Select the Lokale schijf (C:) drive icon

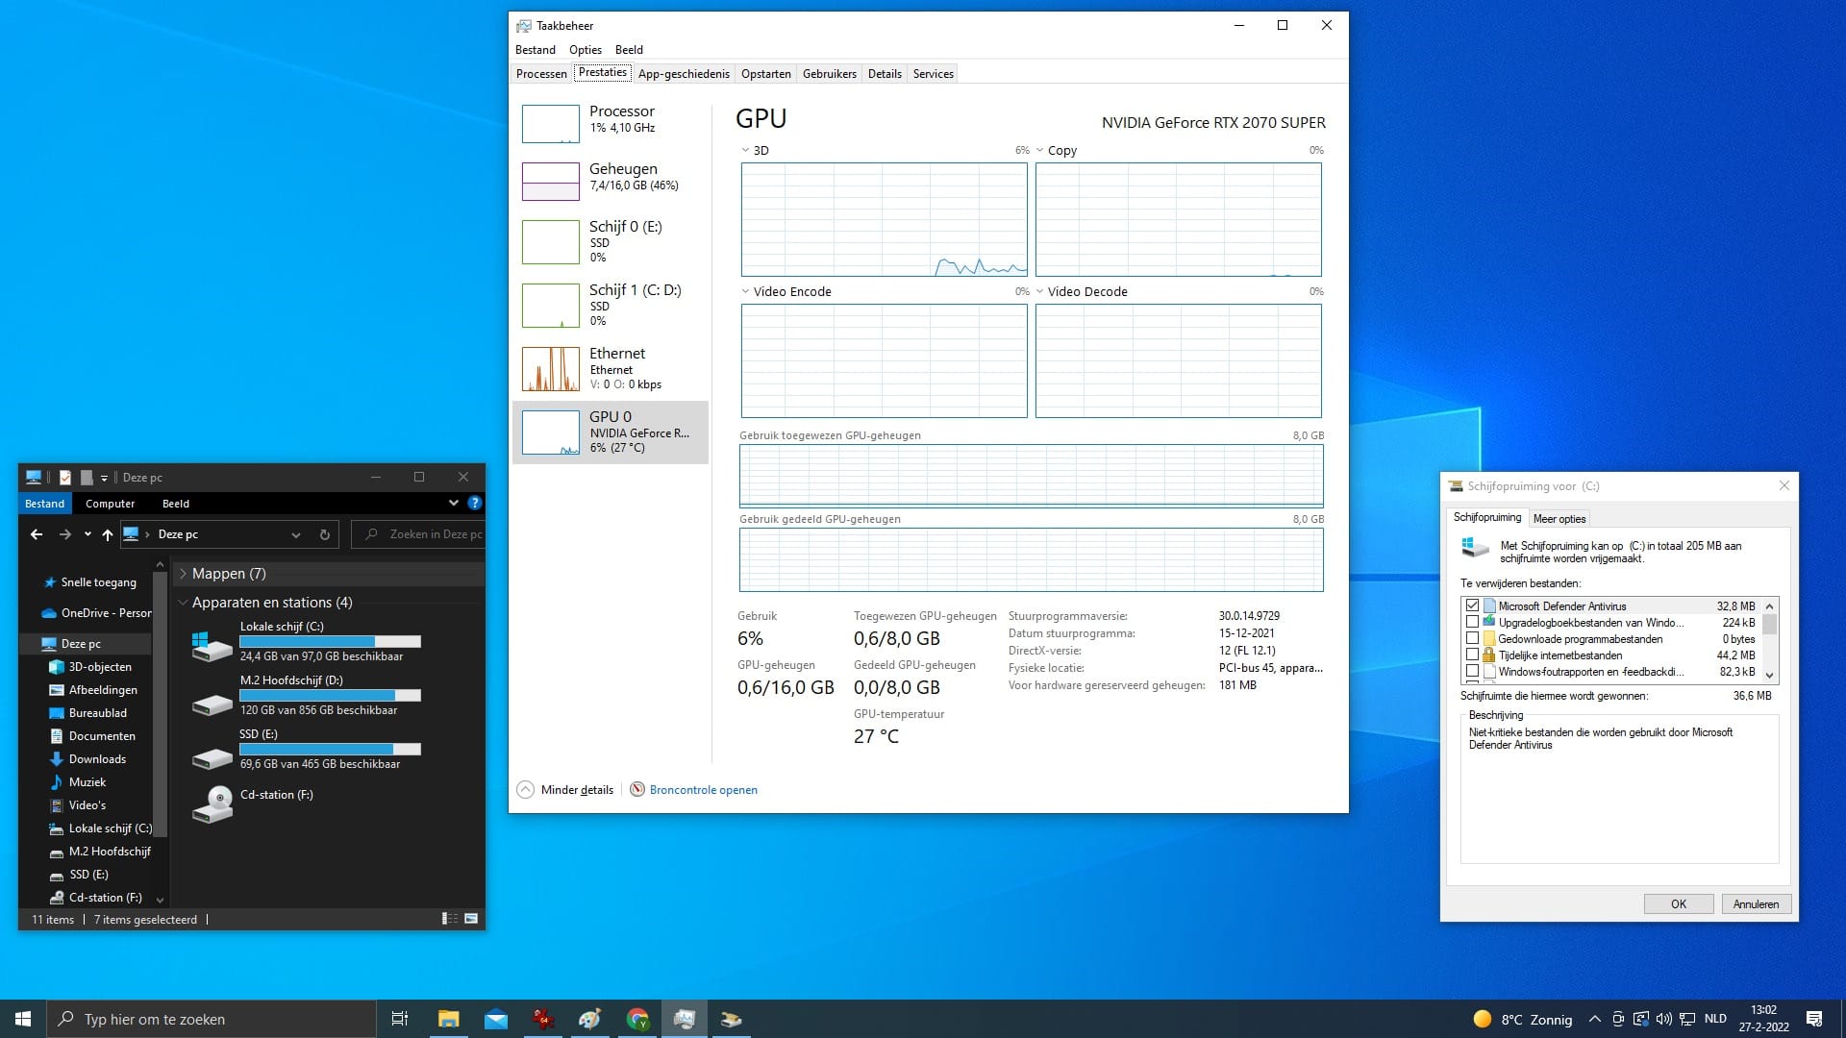pyautogui.click(x=212, y=646)
